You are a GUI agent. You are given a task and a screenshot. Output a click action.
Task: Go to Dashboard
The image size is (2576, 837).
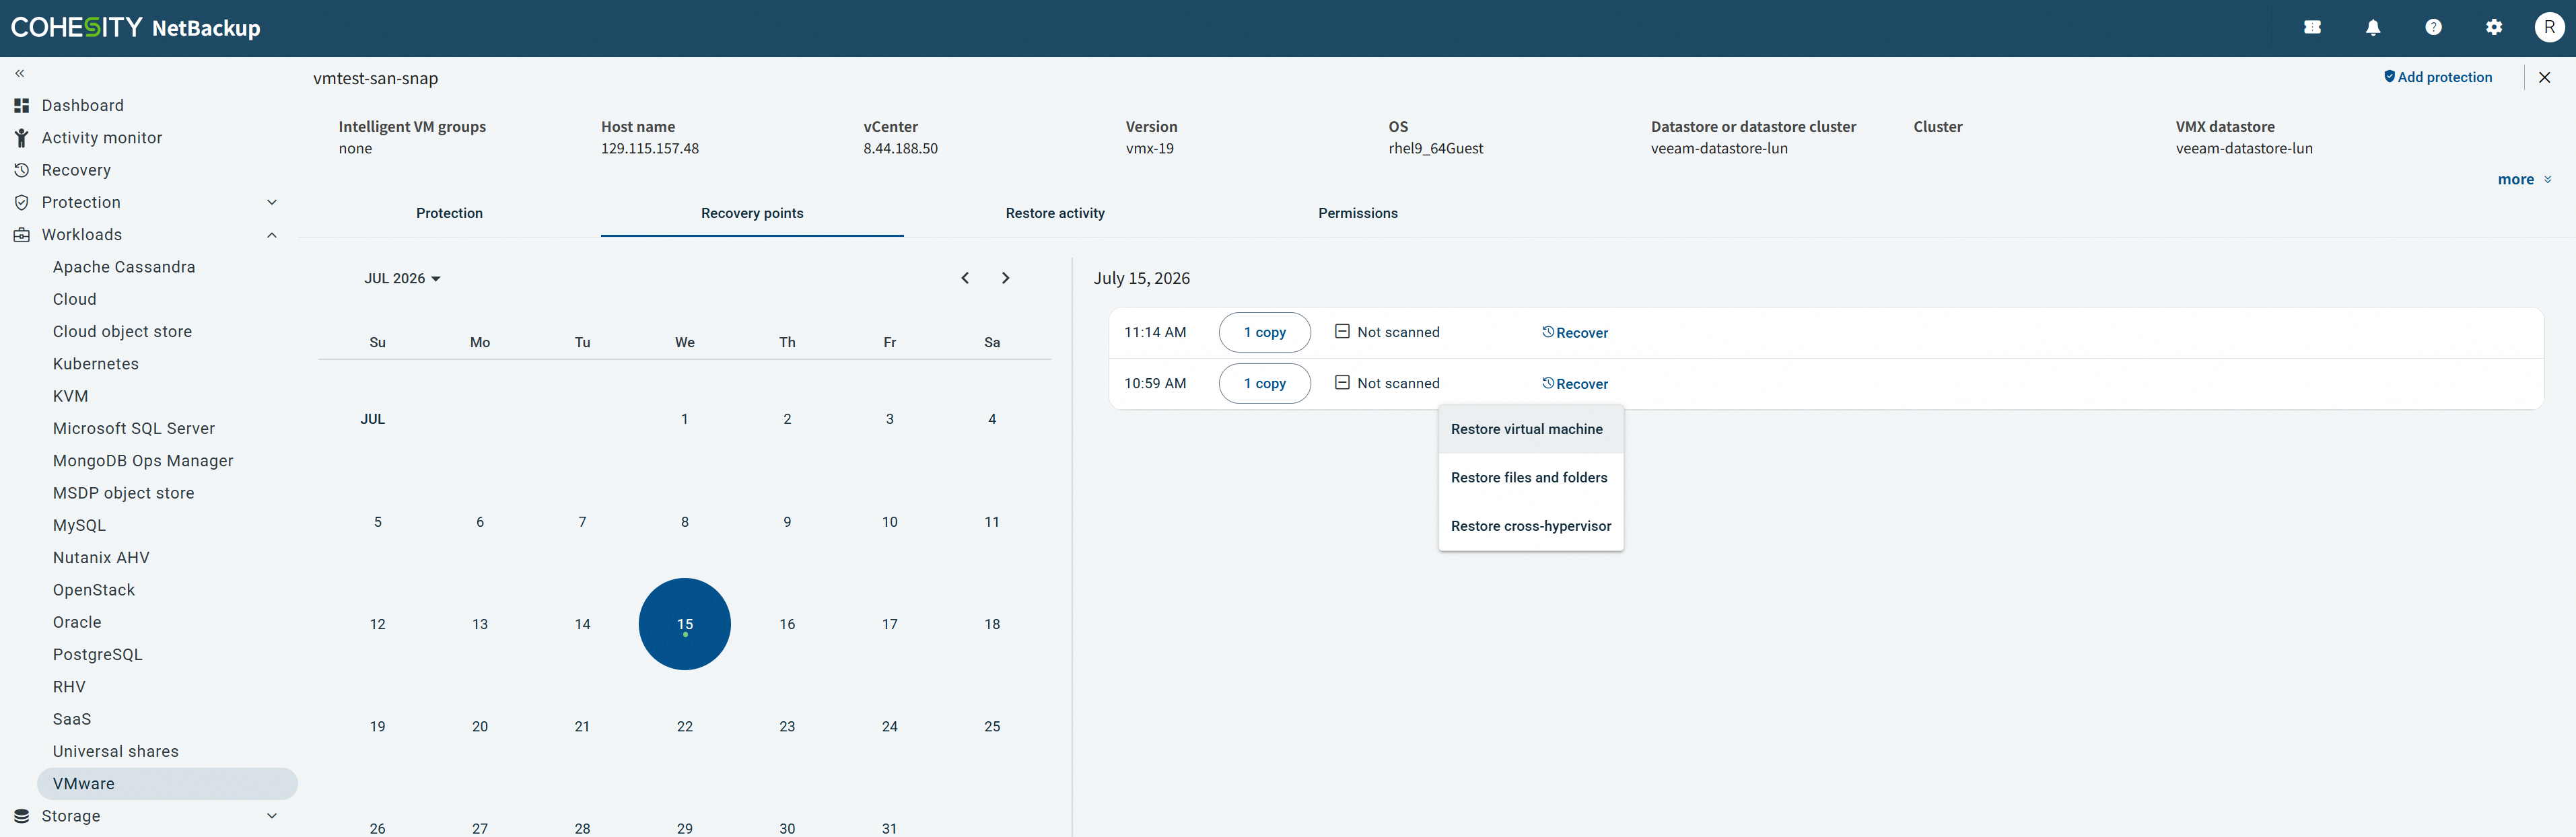pos(83,105)
